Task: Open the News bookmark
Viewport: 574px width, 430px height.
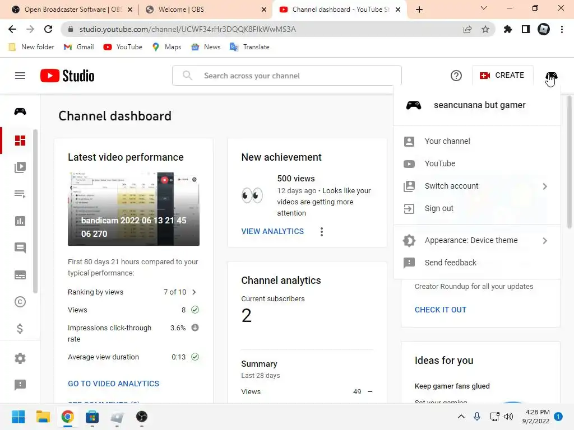Action: coord(206,47)
